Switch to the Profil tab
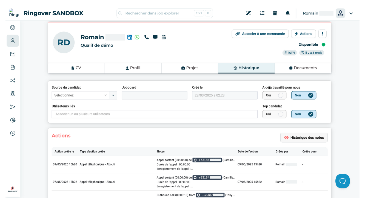This screenshot has height=204, width=365. pyautogui.click(x=133, y=68)
